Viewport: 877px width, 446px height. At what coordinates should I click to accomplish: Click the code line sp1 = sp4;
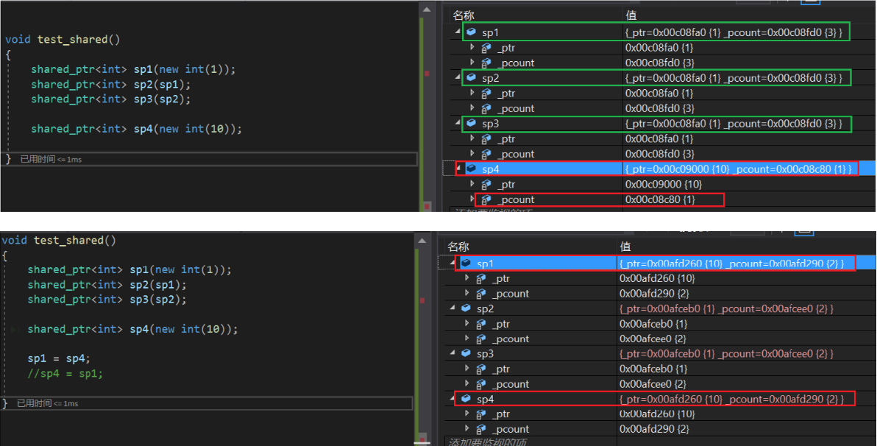pos(59,358)
